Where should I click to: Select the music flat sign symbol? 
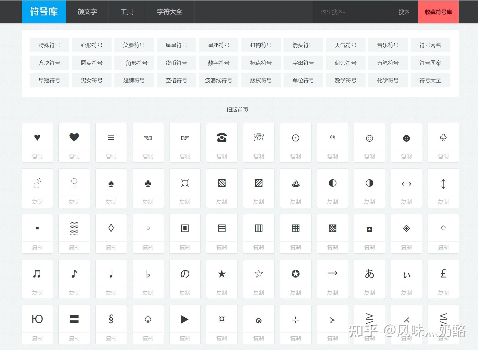click(148, 274)
